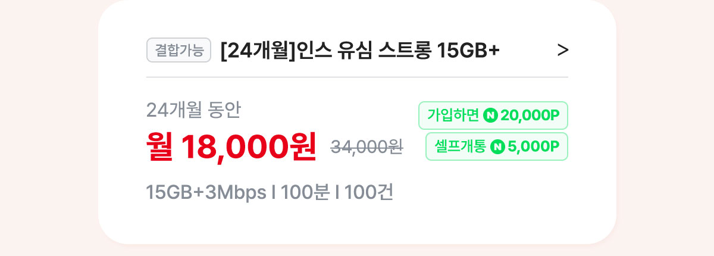Image resolution: width=714 pixels, height=256 pixels.
Task: Click the 100건 message count text
Action: [368, 193]
